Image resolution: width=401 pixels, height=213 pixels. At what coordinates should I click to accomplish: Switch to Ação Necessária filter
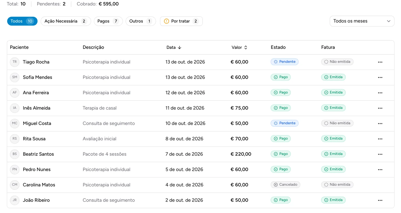pyautogui.click(x=66, y=21)
